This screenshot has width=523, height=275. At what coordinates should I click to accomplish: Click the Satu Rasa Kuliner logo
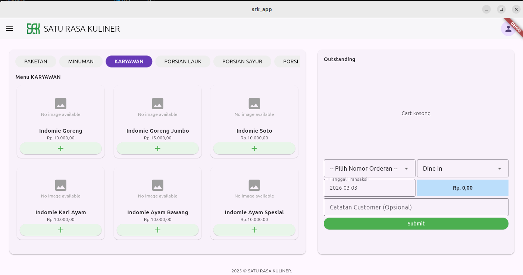[33, 29]
